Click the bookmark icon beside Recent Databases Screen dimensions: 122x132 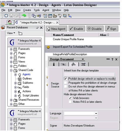tap(3, 28)
